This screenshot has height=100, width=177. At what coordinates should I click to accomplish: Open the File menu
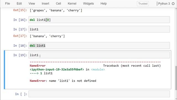click(x=7, y=4)
